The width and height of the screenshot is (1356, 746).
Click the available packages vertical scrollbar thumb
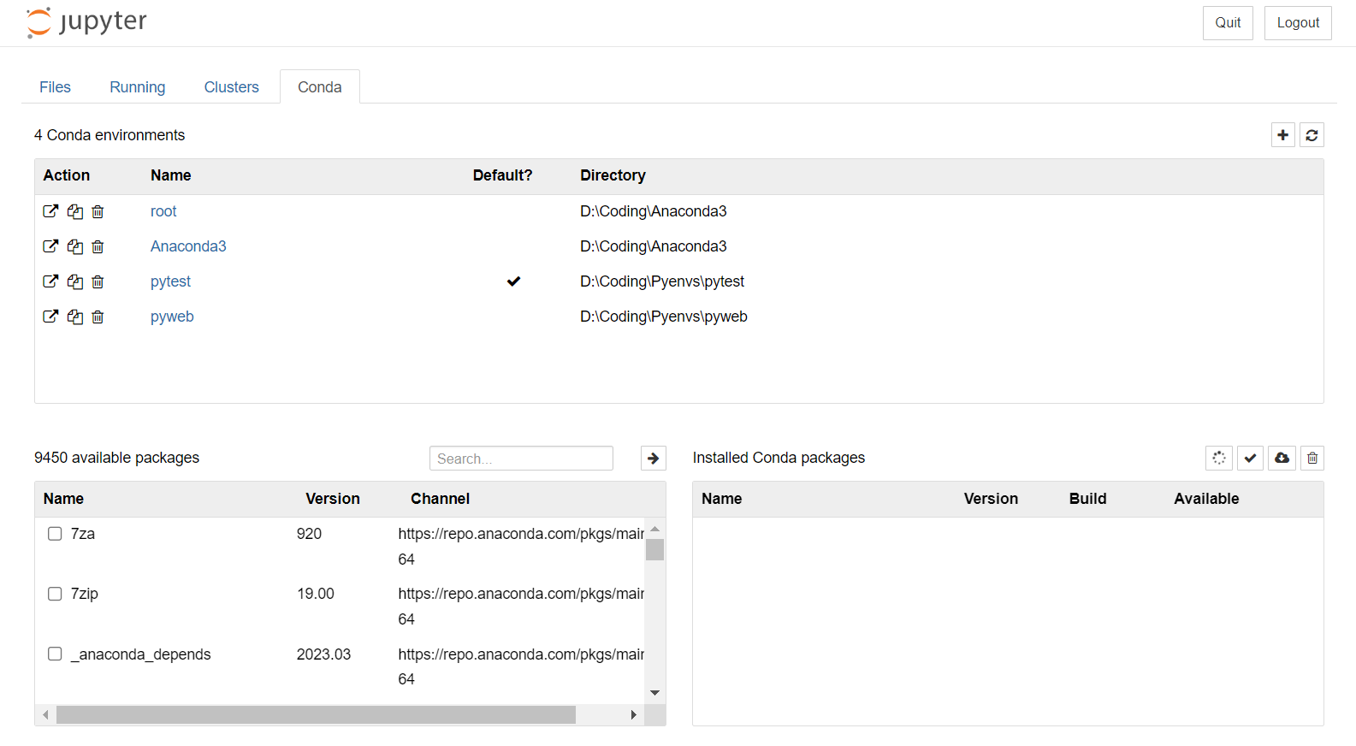point(655,549)
